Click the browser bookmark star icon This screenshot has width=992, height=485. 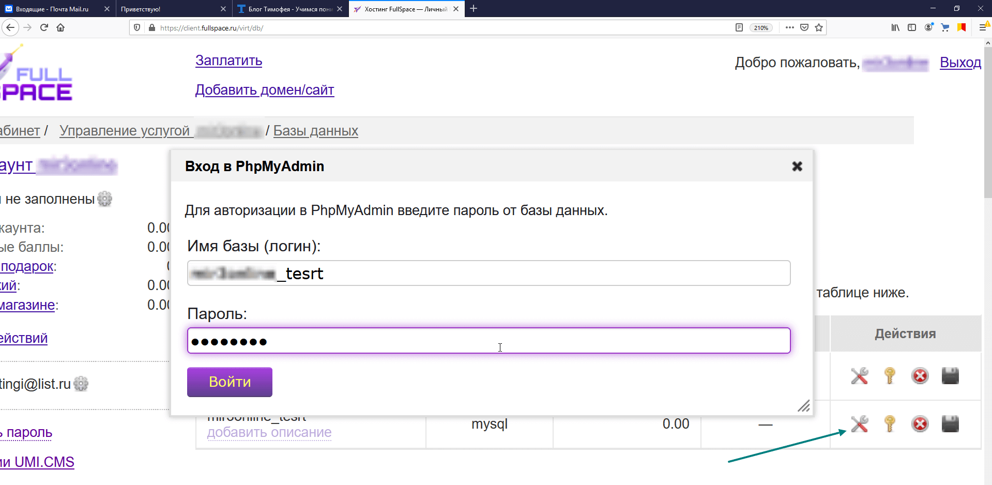[x=819, y=27]
